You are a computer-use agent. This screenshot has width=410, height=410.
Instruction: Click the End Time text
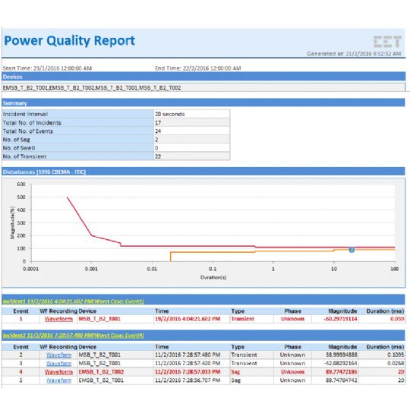(x=198, y=68)
